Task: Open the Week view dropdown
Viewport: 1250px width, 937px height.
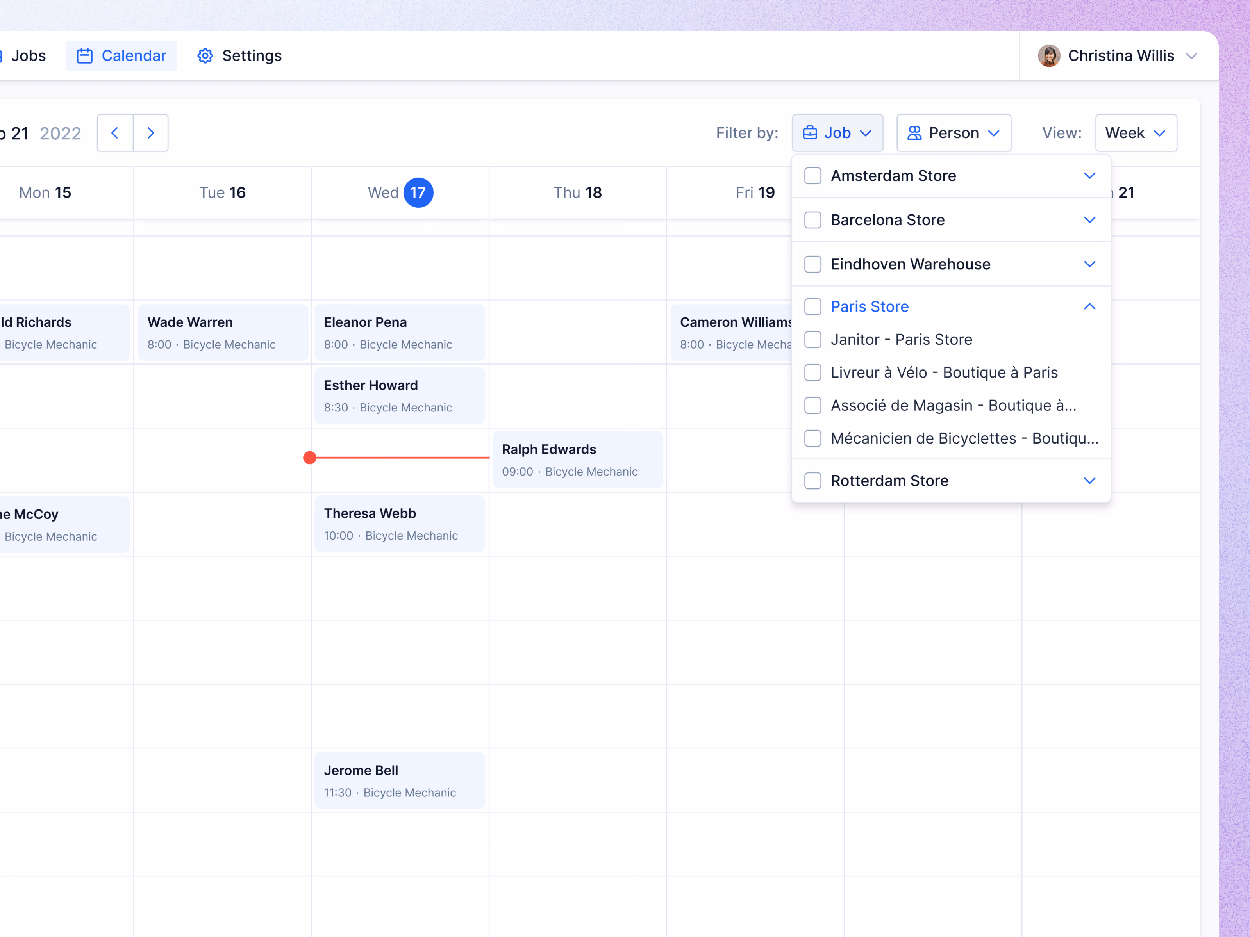Action: [1136, 133]
